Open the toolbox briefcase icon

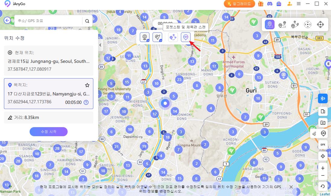click(x=279, y=4)
